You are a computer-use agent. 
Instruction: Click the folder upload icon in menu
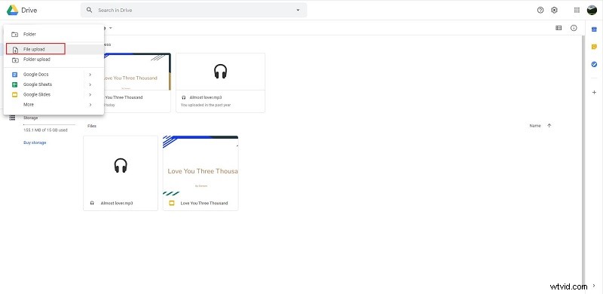15,60
